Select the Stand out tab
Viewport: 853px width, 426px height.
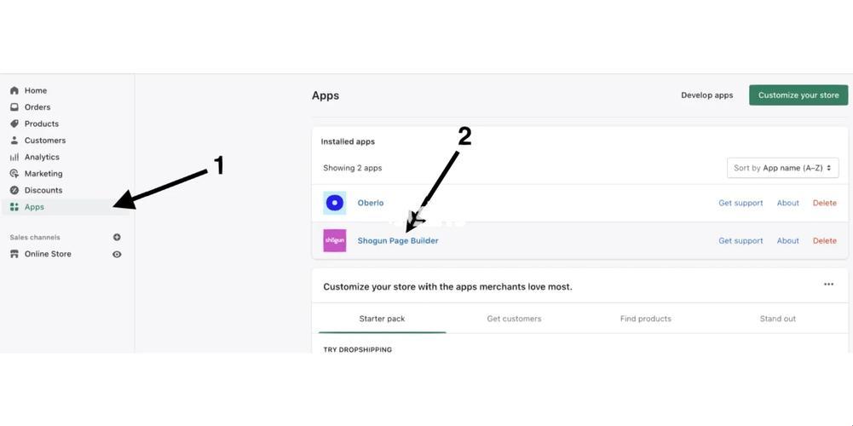(778, 319)
